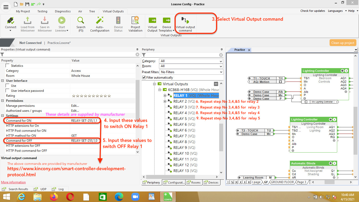
Task: Switch to the Testing ribbon tab
Action: click(42, 11)
